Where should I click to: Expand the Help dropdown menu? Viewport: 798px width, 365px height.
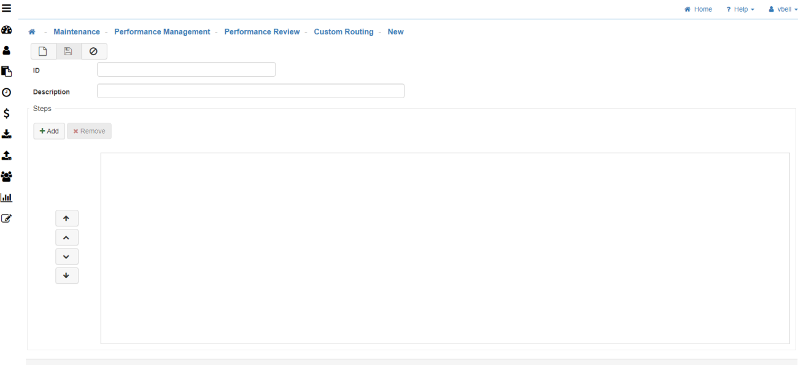coord(740,9)
